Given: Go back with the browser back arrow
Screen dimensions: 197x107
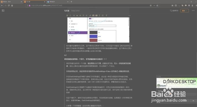Looking at the screenshot, I should point(2,6).
